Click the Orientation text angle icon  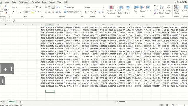tap(57, 7)
